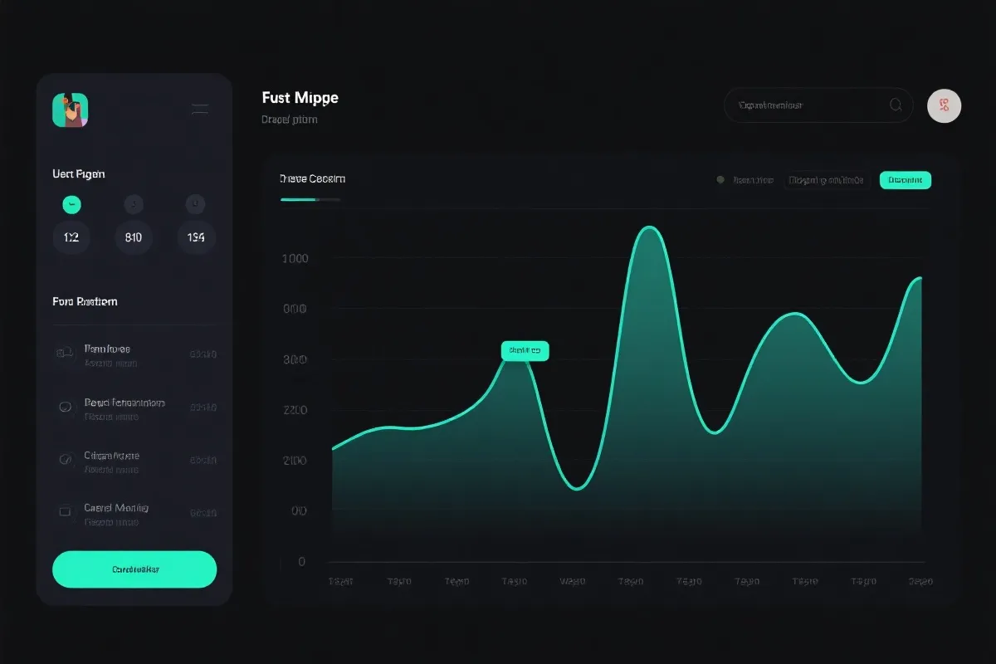Click the icon beside the third sidebar list row

[64, 459]
